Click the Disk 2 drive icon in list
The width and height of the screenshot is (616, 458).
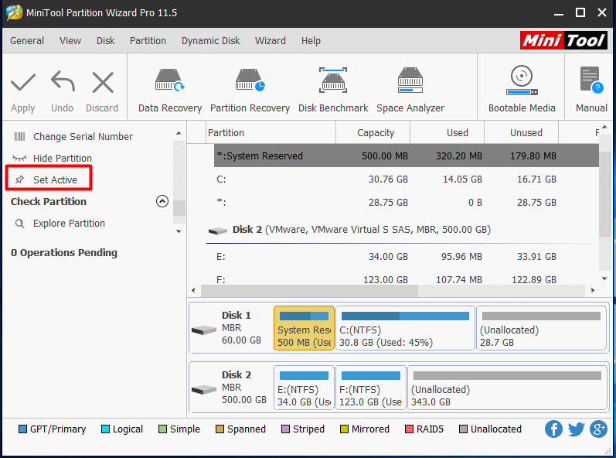click(218, 231)
